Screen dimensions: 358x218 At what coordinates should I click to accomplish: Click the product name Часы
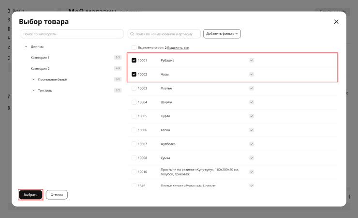pyautogui.click(x=164, y=74)
